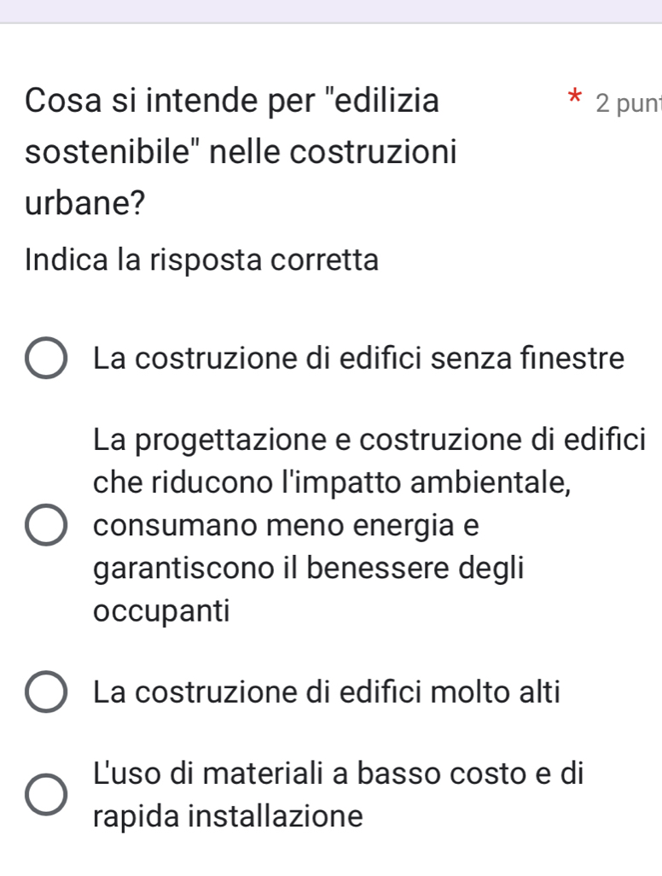Click the 'Cosa si intende per edilizia' question title
Image resolution: width=662 pixels, height=876 pixels.
click(233, 101)
